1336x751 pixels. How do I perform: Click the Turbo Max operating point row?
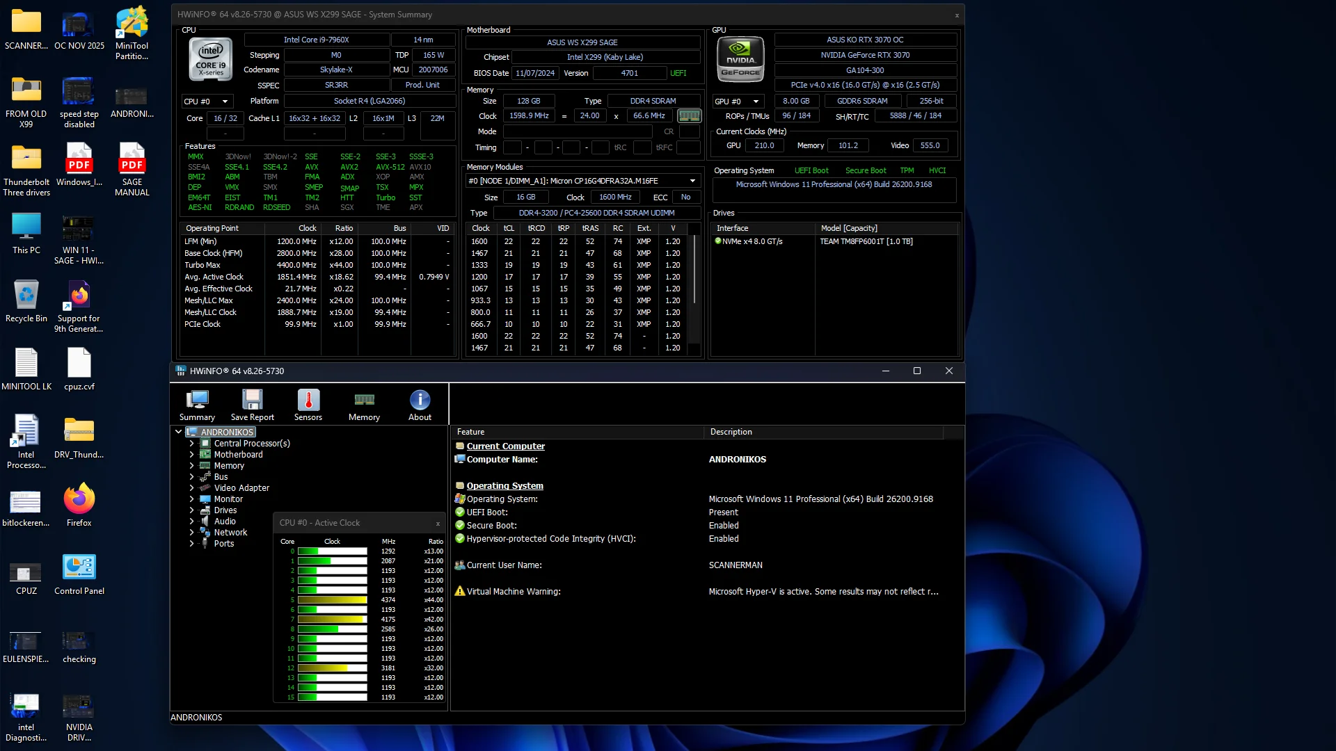coord(317,265)
